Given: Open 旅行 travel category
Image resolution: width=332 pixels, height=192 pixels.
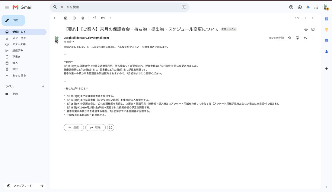Looking at the screenshot, I should [x=23, y=69].
